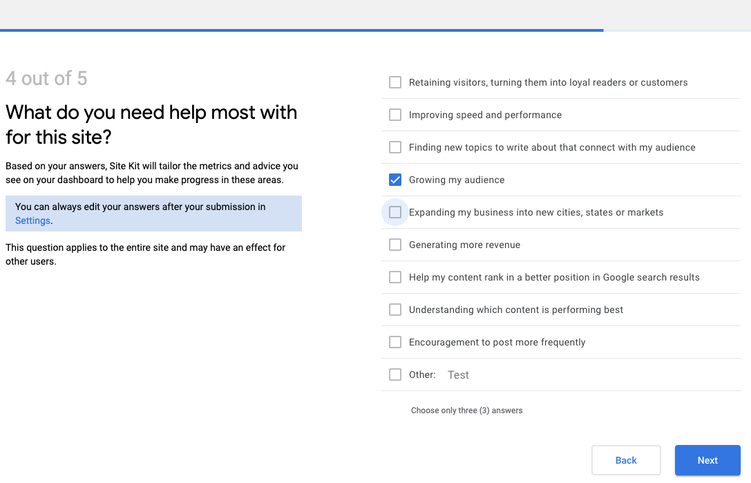Screen dimensions: 751x483
Task: Click 'Improving speed and performance' label text
Action: (485, 115)
